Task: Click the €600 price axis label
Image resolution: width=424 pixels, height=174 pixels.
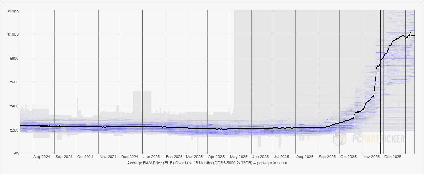Action: click(x=14, y=82)
